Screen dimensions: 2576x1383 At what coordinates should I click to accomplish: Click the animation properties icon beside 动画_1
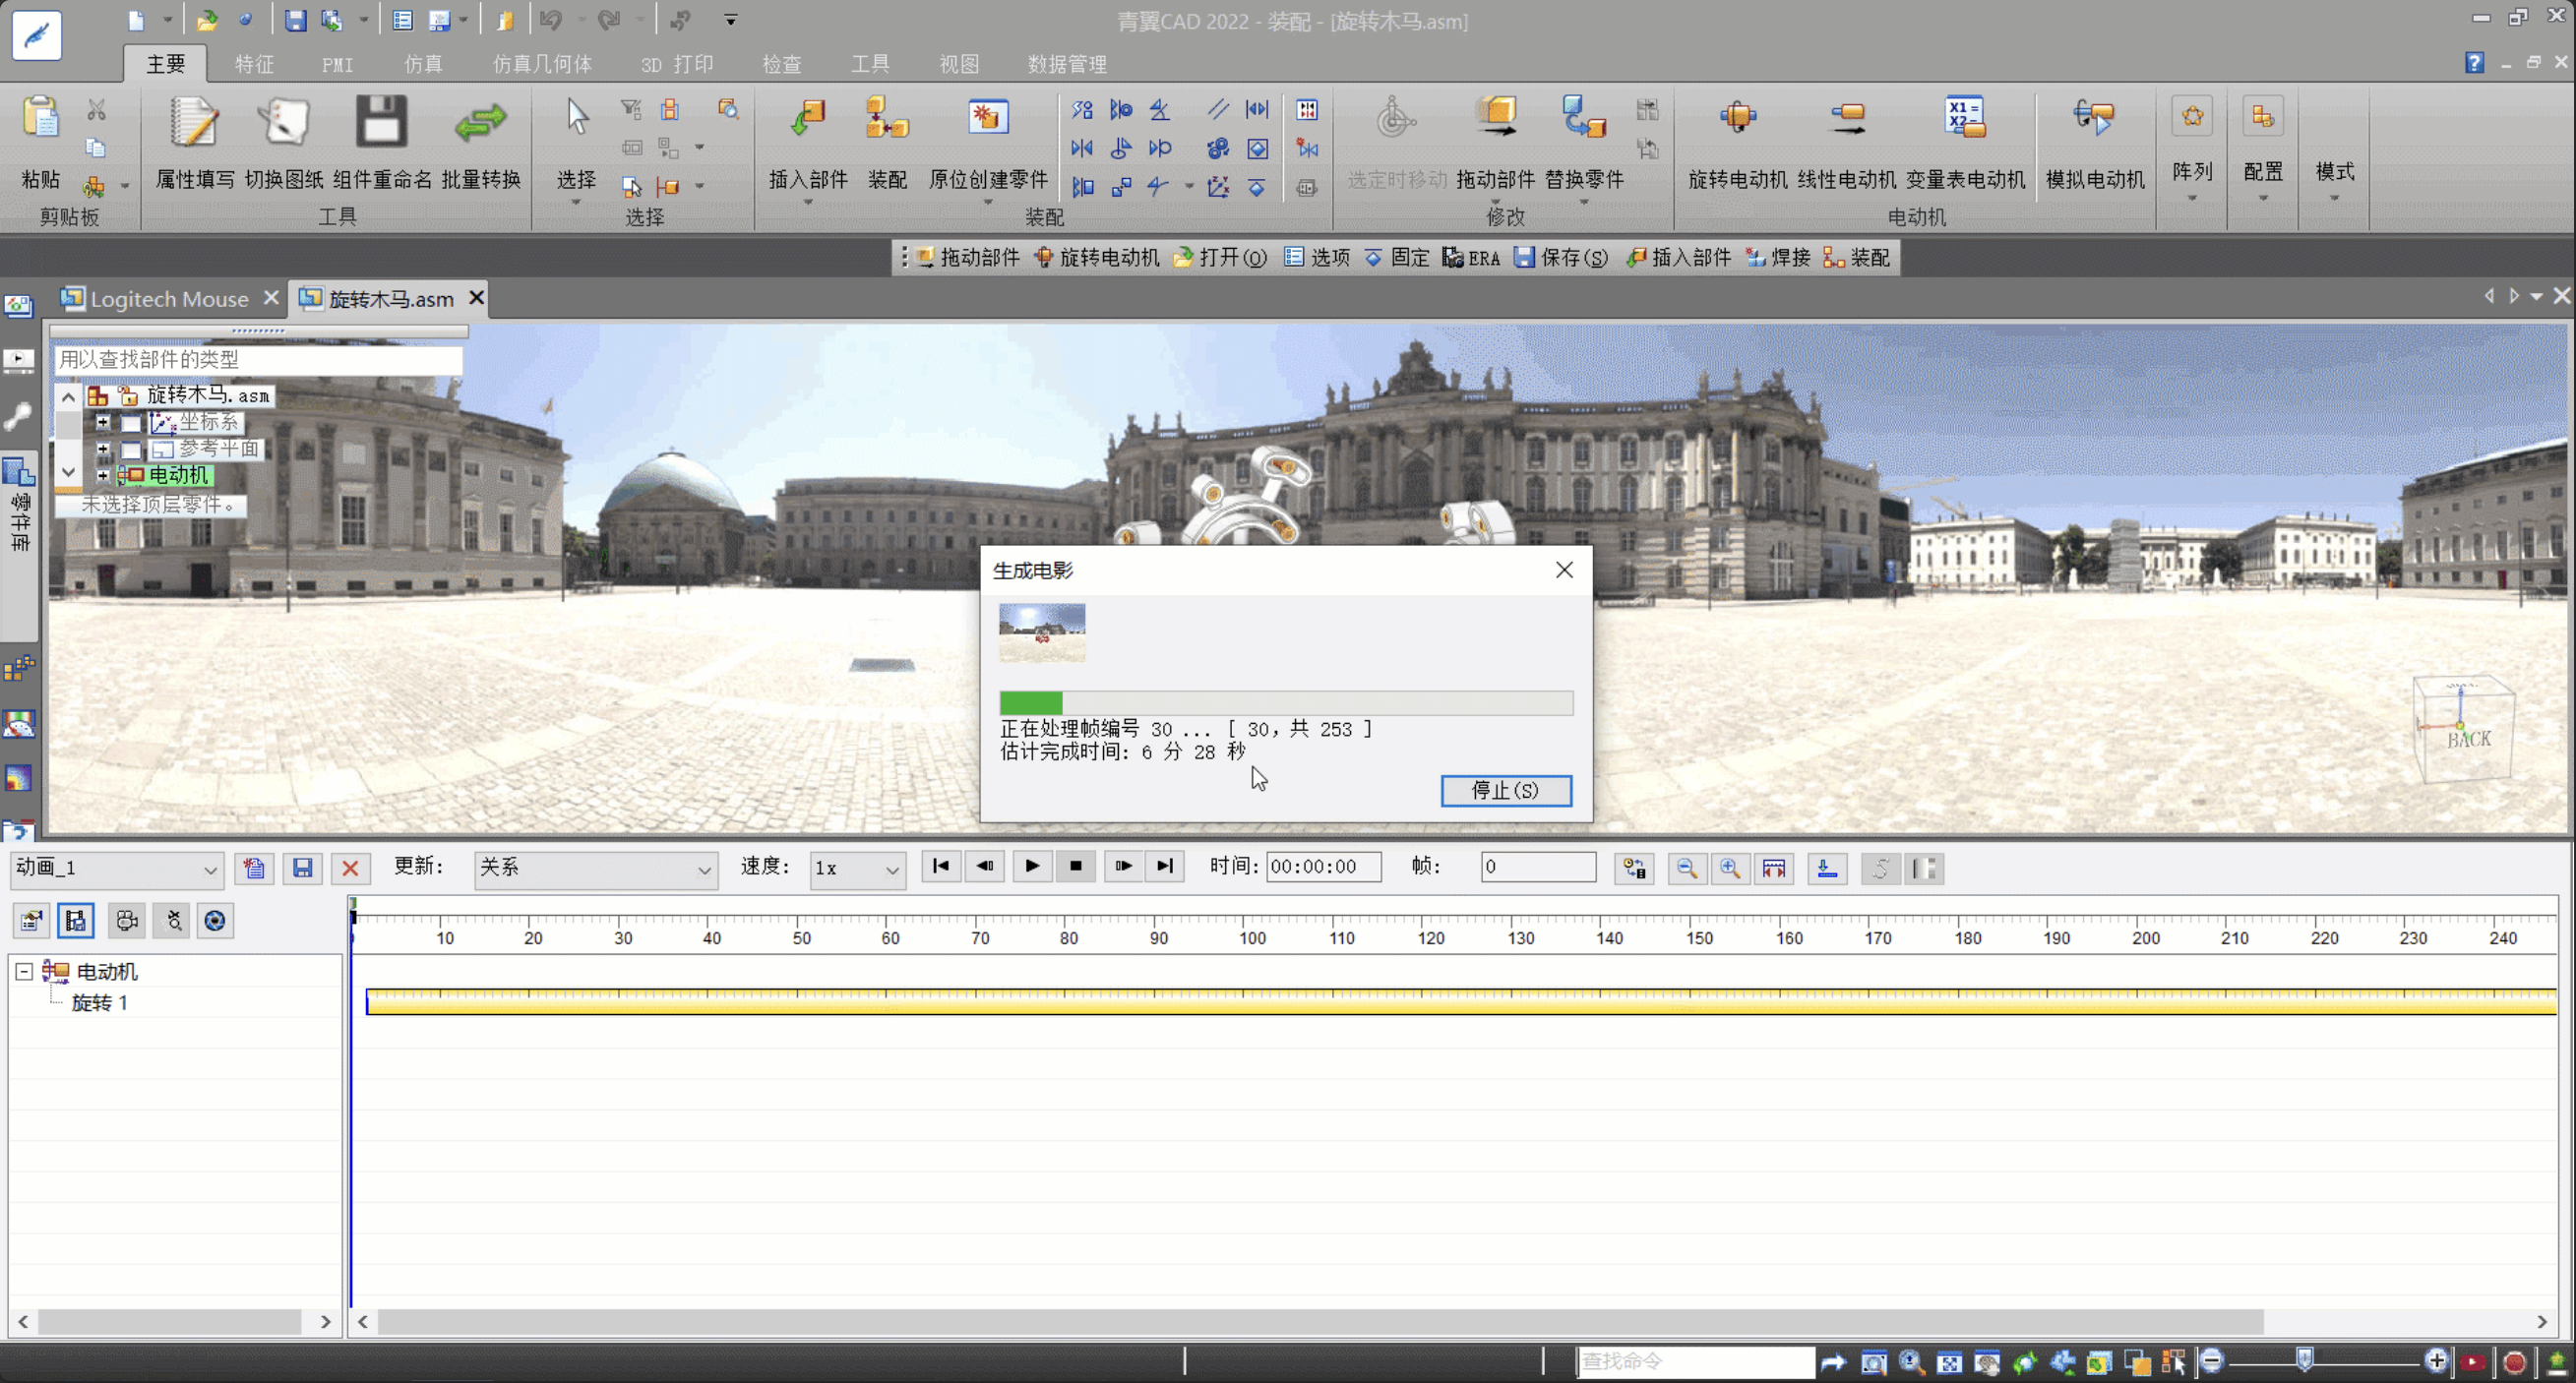click(254, 867)
